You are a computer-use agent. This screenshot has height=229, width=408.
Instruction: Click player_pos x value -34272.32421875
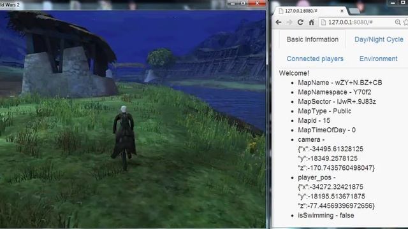330,187
